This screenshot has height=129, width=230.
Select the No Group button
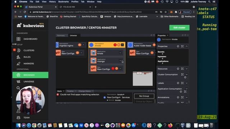coord(144,96)
